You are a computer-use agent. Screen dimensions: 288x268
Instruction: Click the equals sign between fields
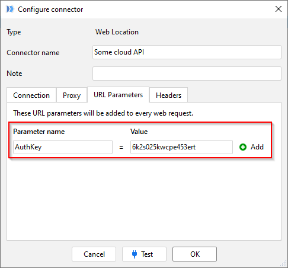point(121,148)
